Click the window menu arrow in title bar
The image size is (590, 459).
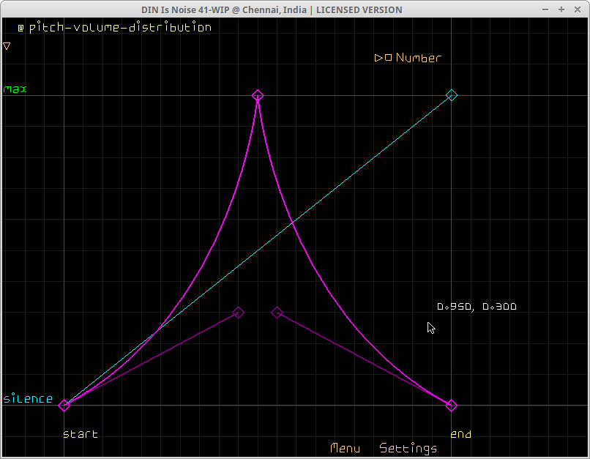(546, 10)
